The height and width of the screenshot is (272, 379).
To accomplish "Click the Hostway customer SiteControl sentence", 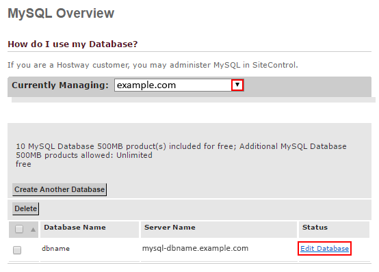I will [153, 65].
